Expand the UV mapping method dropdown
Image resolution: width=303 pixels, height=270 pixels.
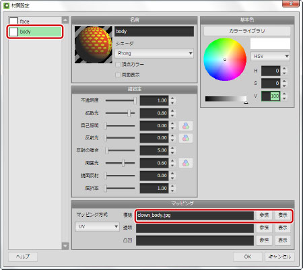(x=97, y=226)
